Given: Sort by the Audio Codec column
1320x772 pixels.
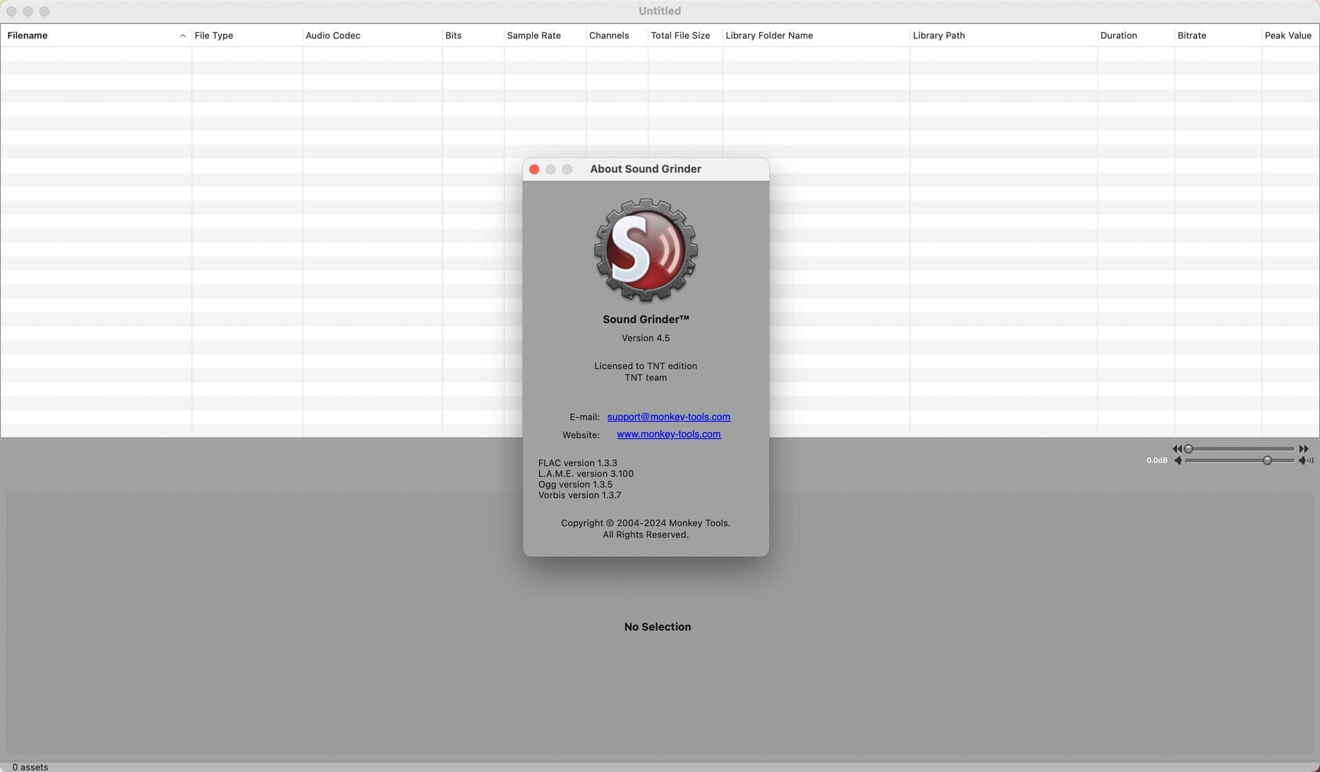Looking at the screenshot, I should point(333,36).
